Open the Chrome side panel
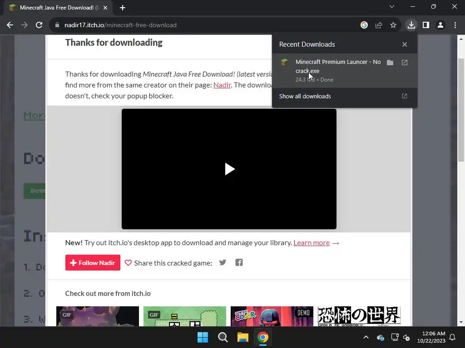The width and height of the screenshot is (465, 348). pyautogui.click(x=426, y=25)
